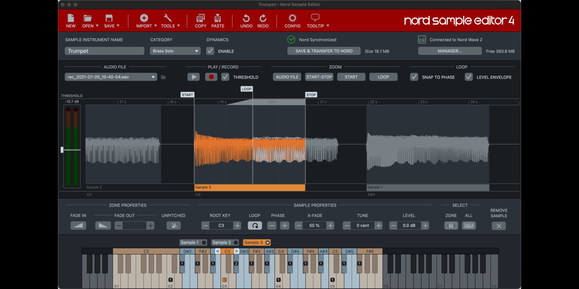
Task: Zoom to the LOOP region
Action: (383, 77)
